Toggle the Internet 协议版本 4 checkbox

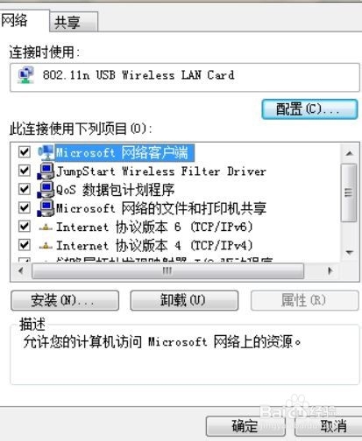pyautogui.click(x=25, y=245)
